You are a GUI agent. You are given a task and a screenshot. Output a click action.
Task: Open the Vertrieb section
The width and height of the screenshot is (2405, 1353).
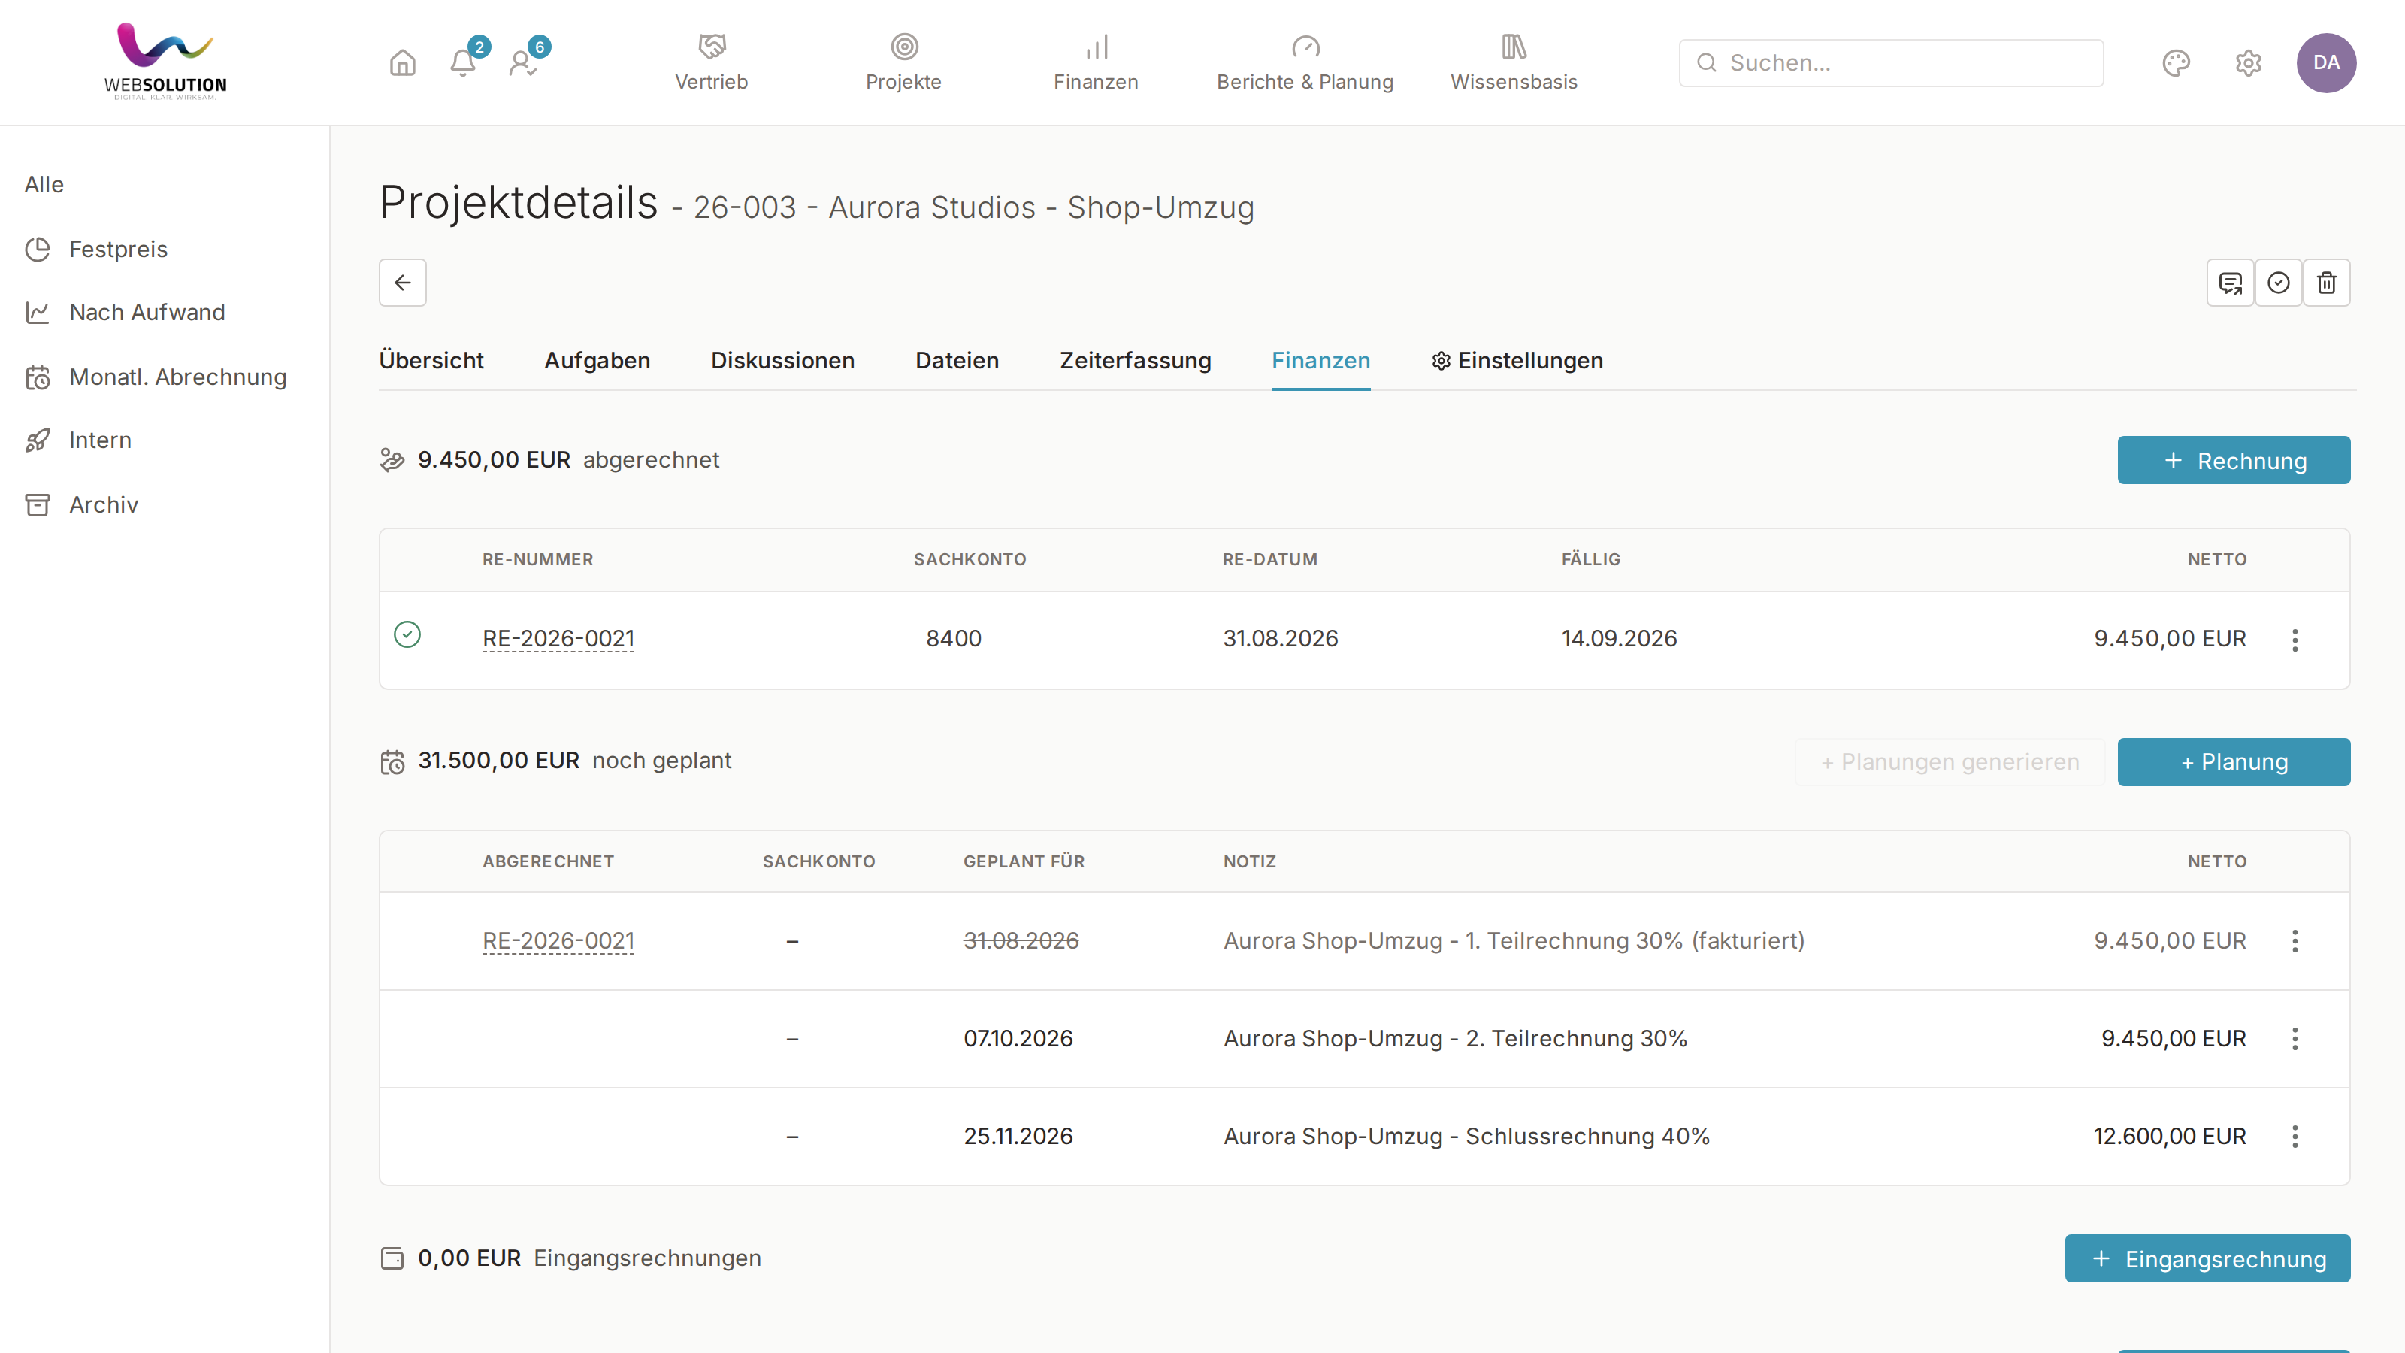[x=712, y=62]
